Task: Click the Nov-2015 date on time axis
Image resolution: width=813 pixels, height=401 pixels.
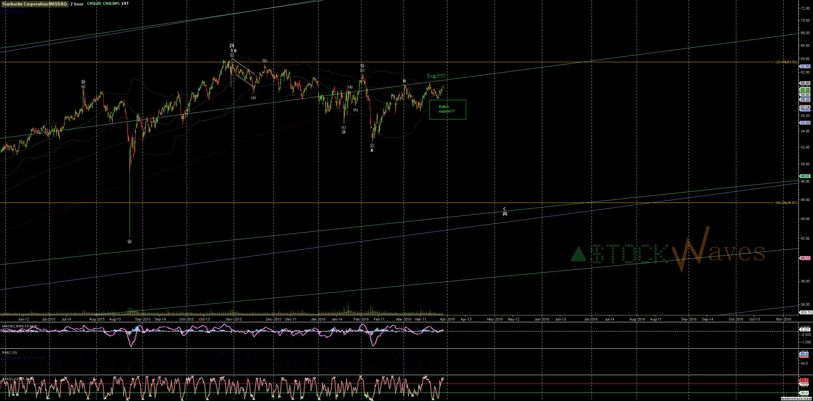Action: (234, 319)
